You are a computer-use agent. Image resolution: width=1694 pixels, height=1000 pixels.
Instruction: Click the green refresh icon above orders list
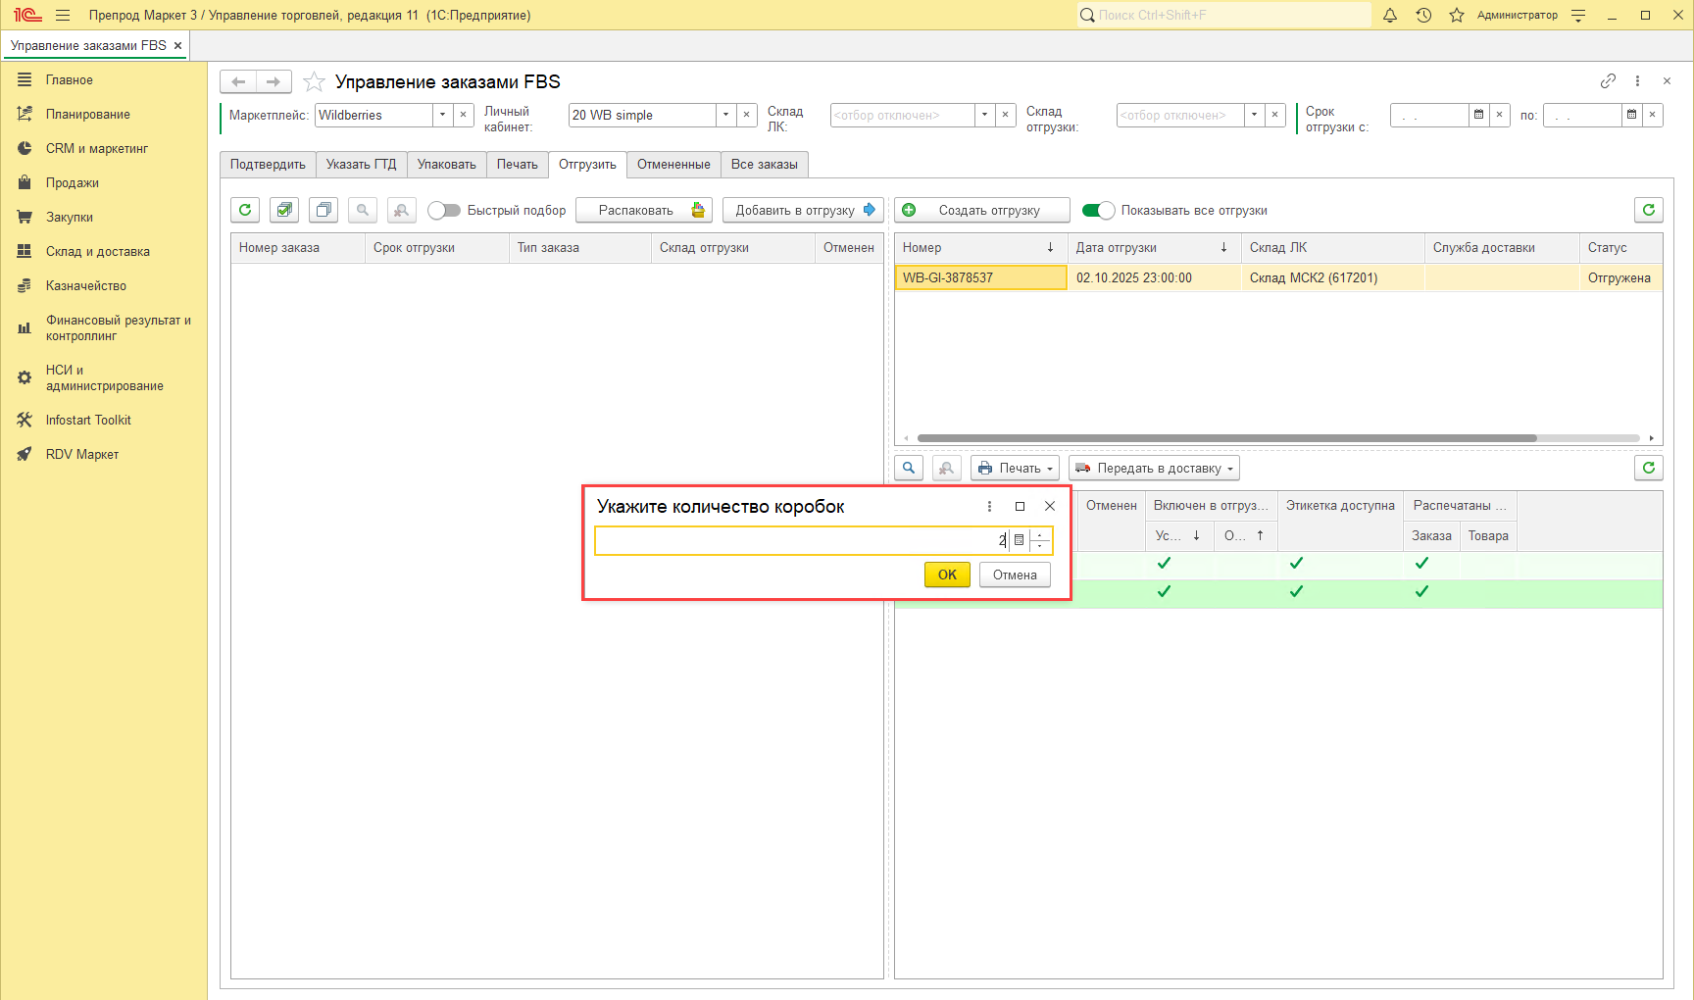[x=245, y=210]
